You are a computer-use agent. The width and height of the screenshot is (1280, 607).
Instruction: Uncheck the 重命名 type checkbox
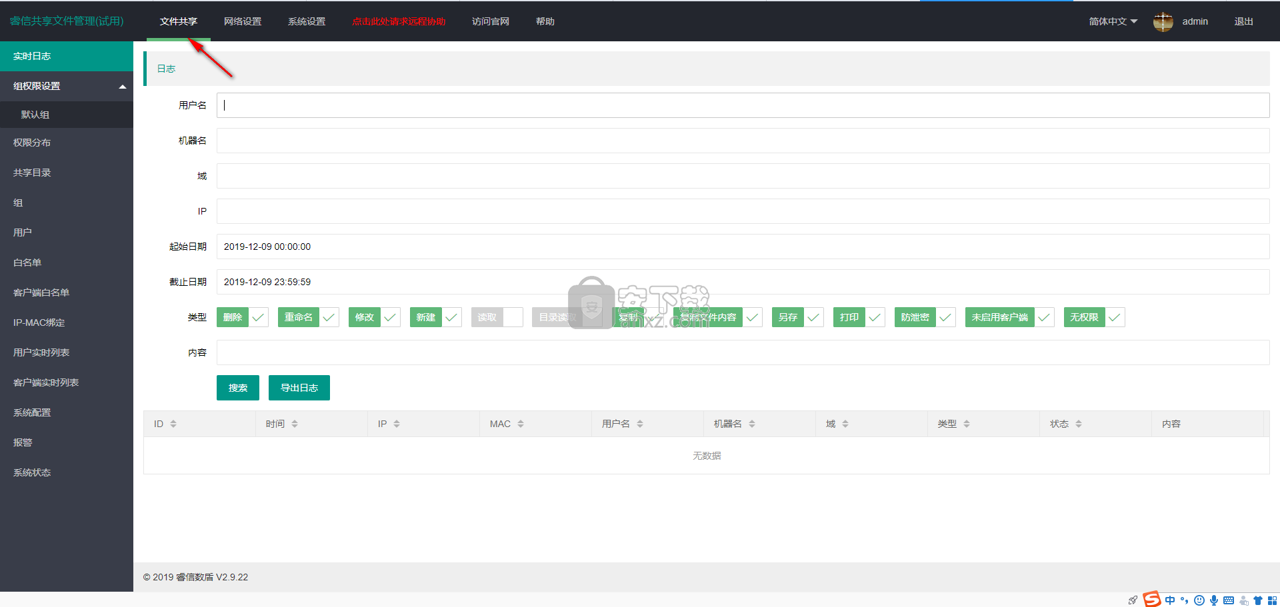(308, 317)
